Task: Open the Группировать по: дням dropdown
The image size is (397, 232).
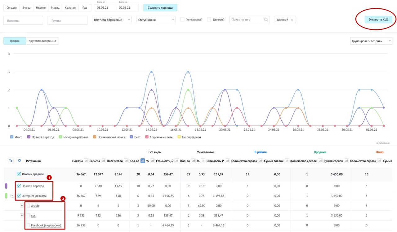Action: click(x=371, y=41)
